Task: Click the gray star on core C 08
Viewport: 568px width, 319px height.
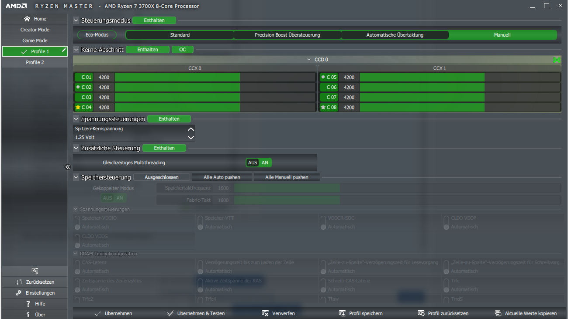Action: click(323, 107)
